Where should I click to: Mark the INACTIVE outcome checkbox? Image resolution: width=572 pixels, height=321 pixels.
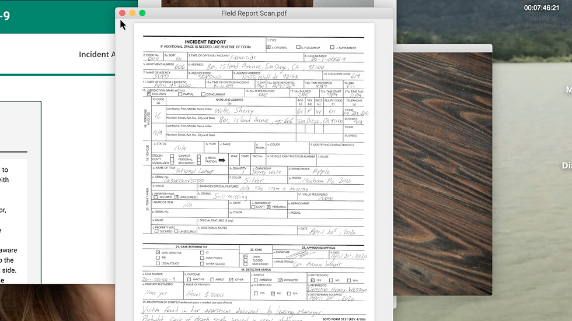189,280
